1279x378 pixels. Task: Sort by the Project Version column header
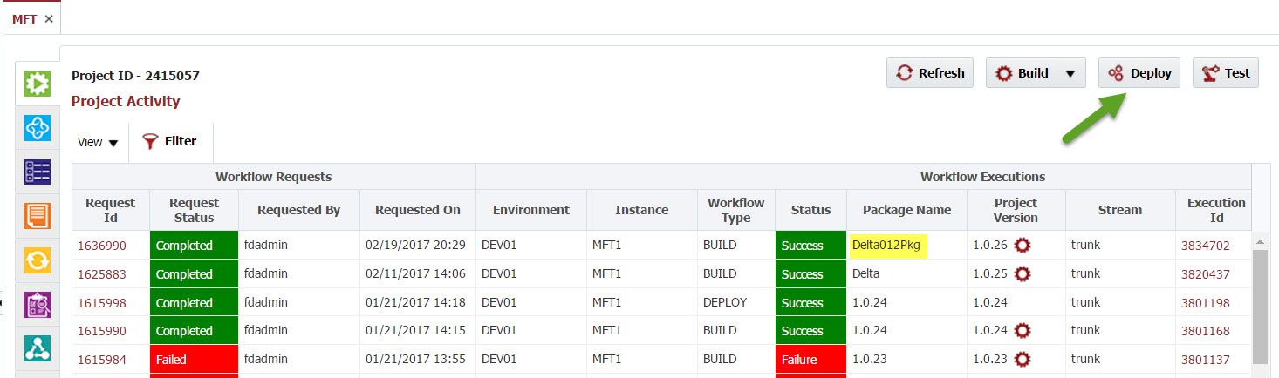pos(1016,210)
